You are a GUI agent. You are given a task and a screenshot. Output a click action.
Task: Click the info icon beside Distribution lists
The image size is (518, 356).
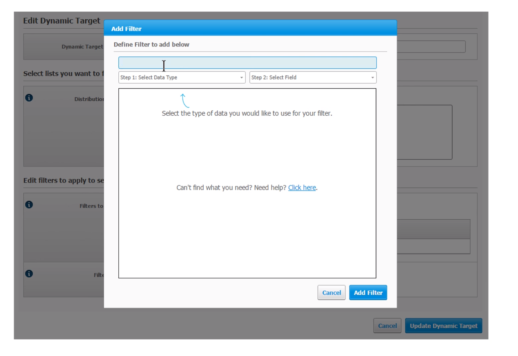[x=29, y=98]
